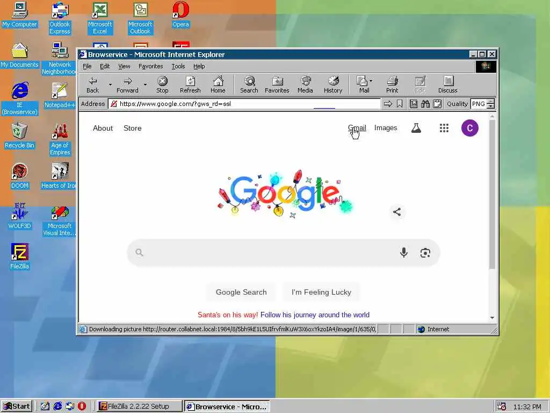Go to Home page icon
550x413 pixels.
click(x=218, y=85)
